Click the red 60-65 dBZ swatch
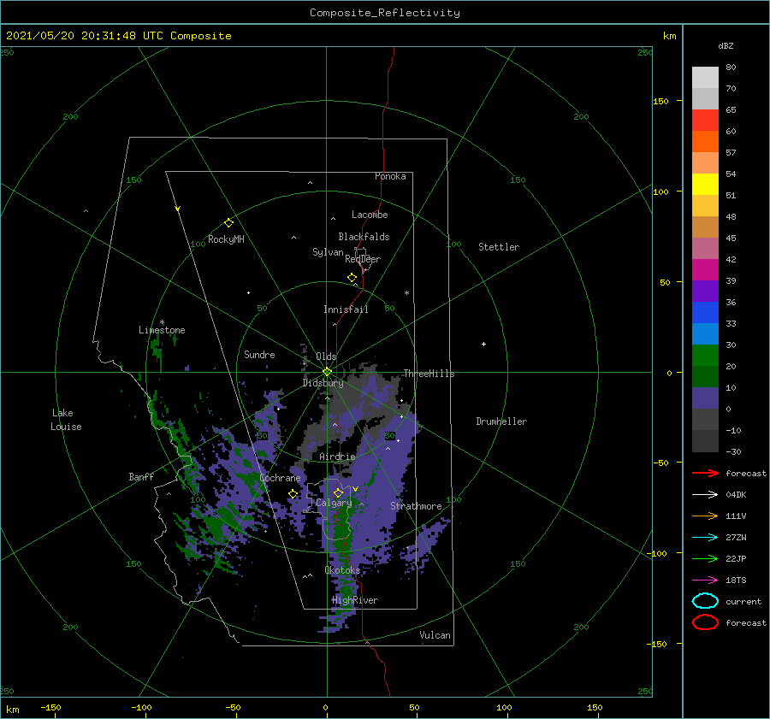 point(705,121)
